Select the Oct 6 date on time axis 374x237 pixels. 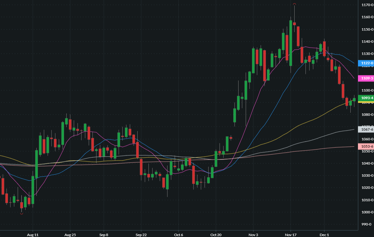click(179, 235)
